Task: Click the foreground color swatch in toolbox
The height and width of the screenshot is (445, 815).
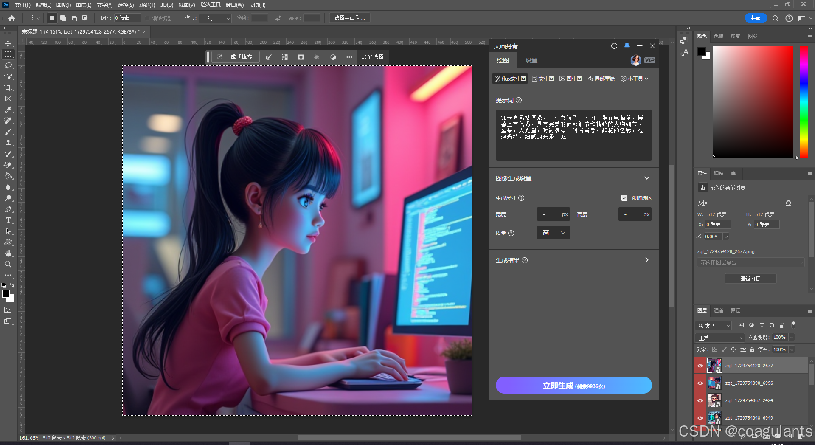Action: [x=6, y=294]
